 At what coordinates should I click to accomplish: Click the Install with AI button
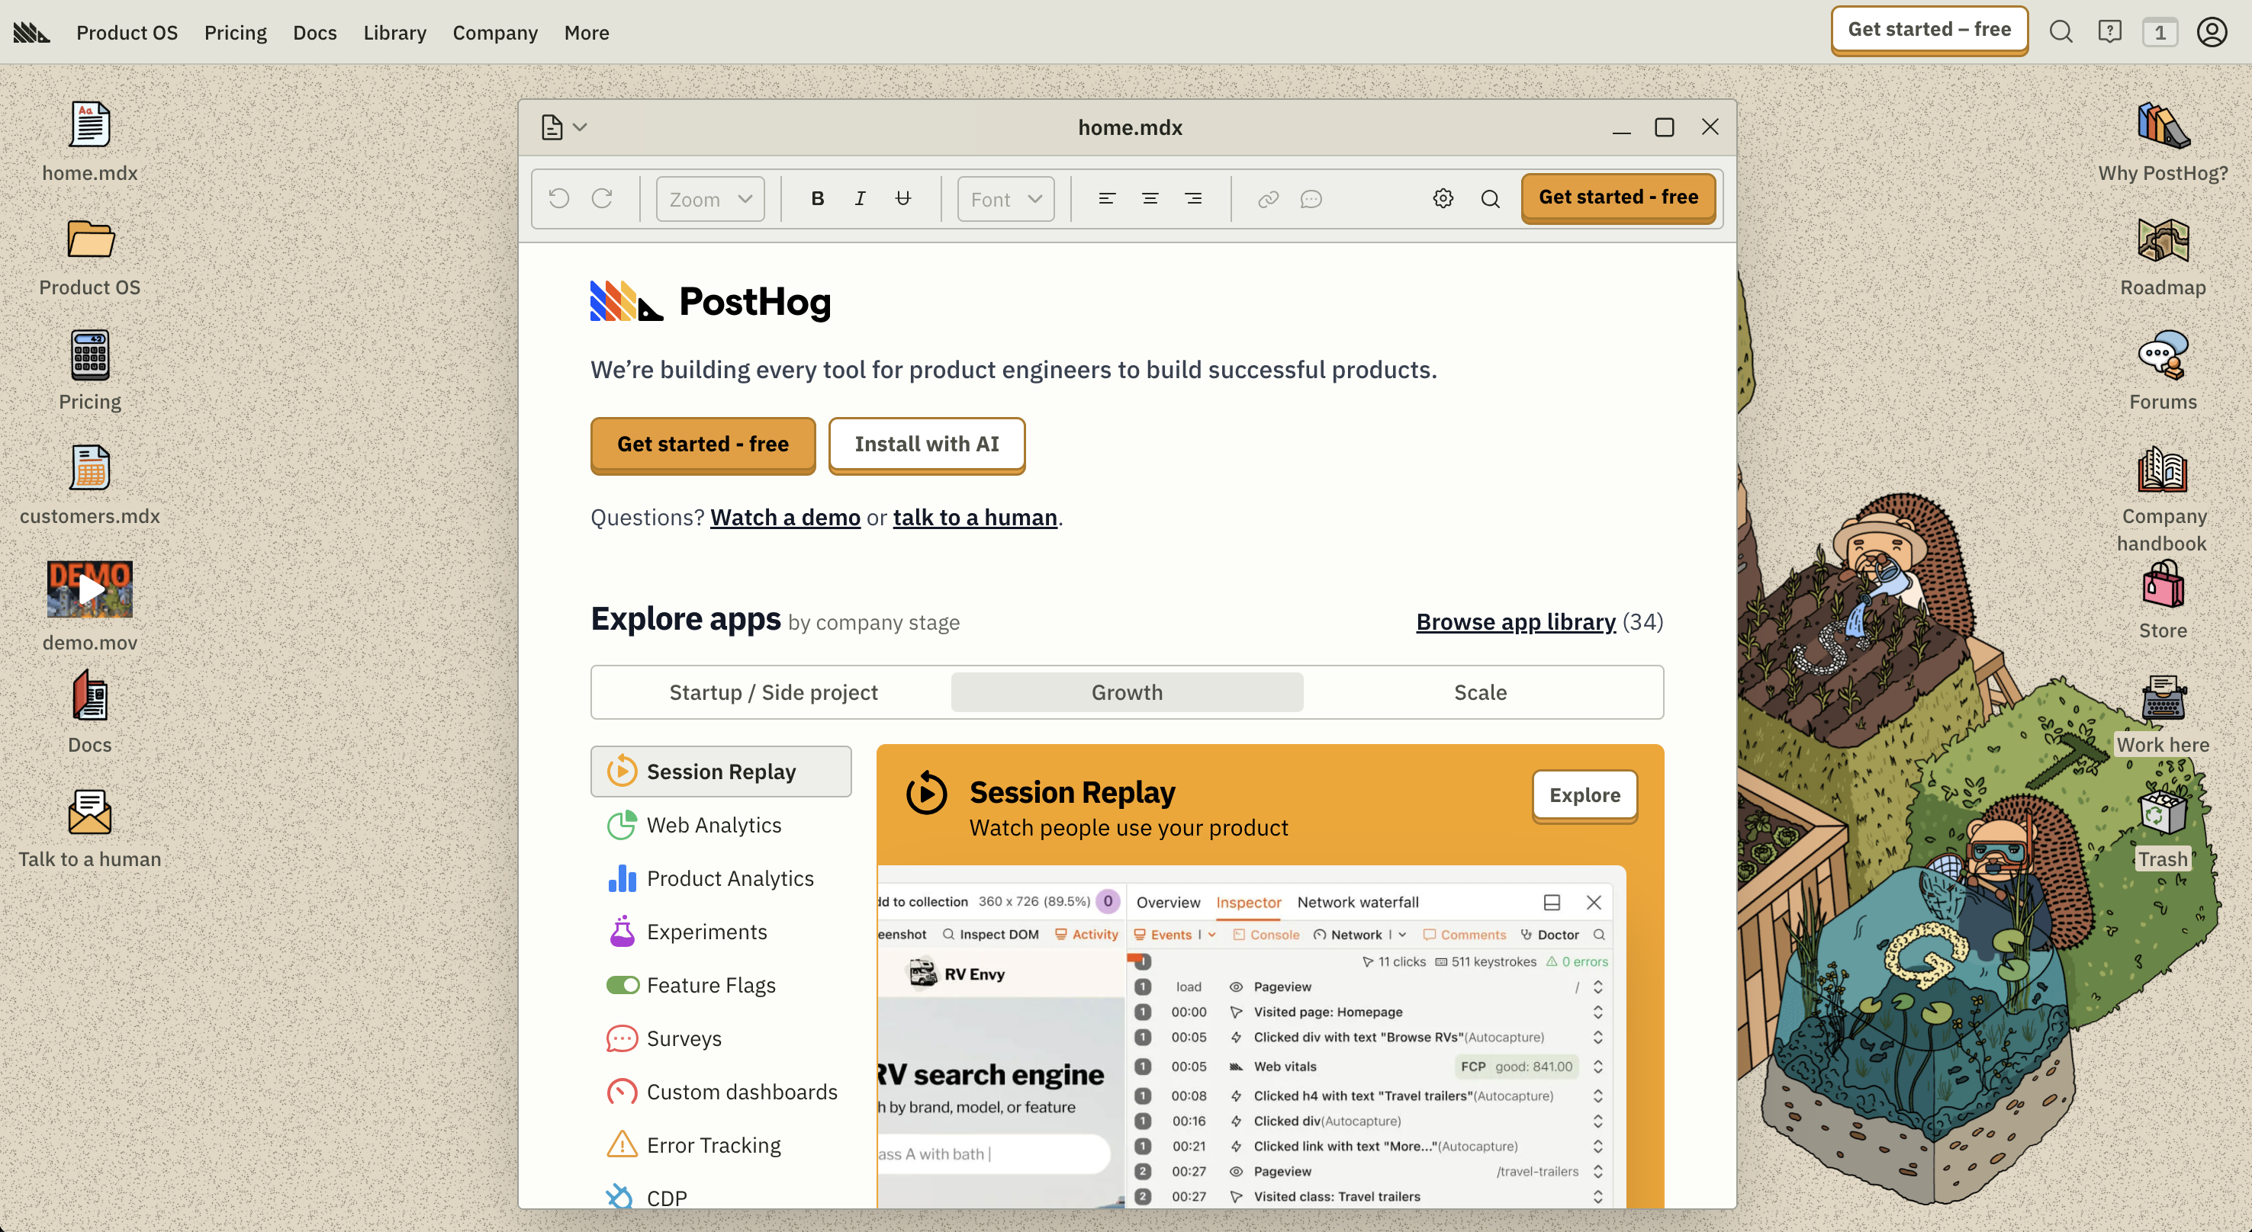click(926, 444)
